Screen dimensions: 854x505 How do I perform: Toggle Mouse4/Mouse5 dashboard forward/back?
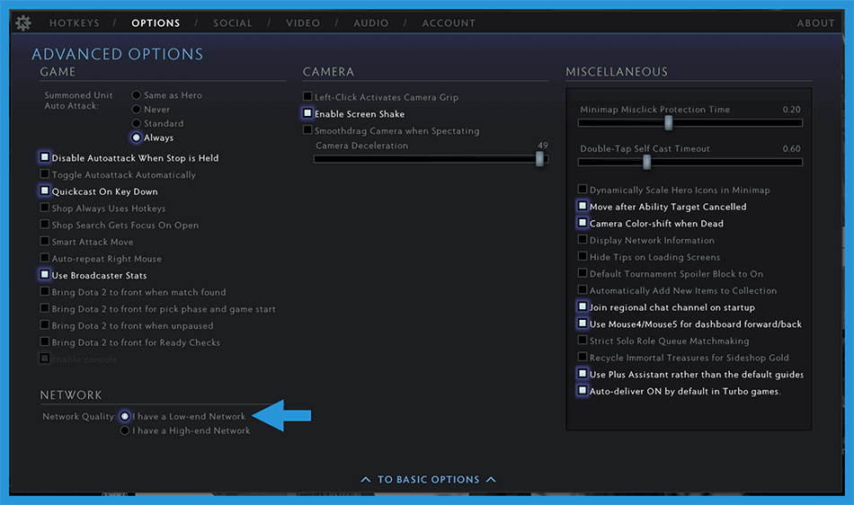coord(583,323)
